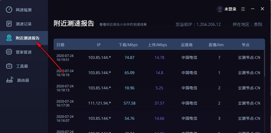Click the distance 1 in the 65.09 row
Image resolution: width=271 pixels, height=133 pixels.
coord(219,72)
